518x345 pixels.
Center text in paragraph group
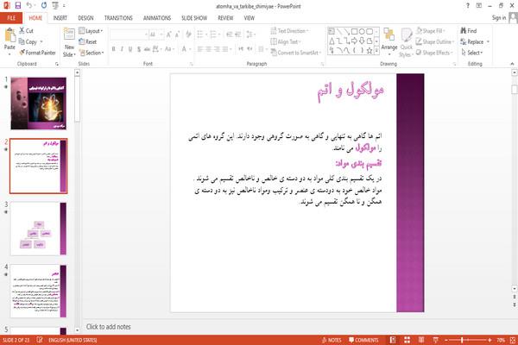pos(209,49)
